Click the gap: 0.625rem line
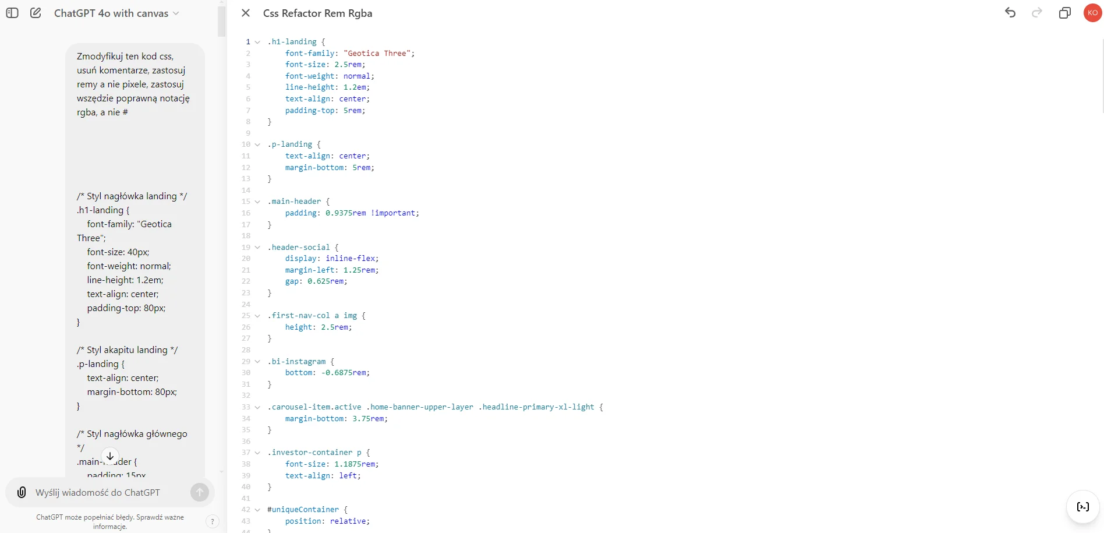The image size is (1104, 533). pos(316,281)
